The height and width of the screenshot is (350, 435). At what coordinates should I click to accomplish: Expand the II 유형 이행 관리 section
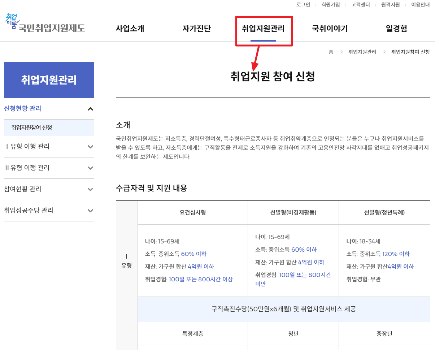point(49,168)
